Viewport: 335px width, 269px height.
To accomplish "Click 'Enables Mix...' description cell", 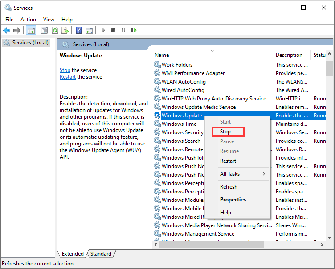I will [292, 217].
